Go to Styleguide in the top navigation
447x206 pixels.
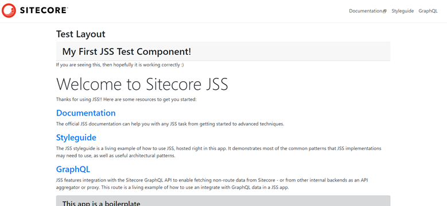[402, 11]
